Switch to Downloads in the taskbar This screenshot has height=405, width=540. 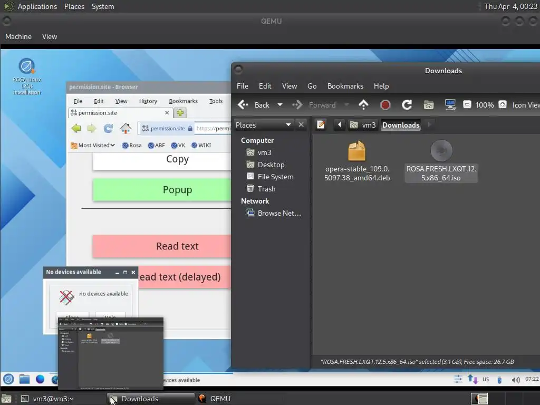coord(151,399)
